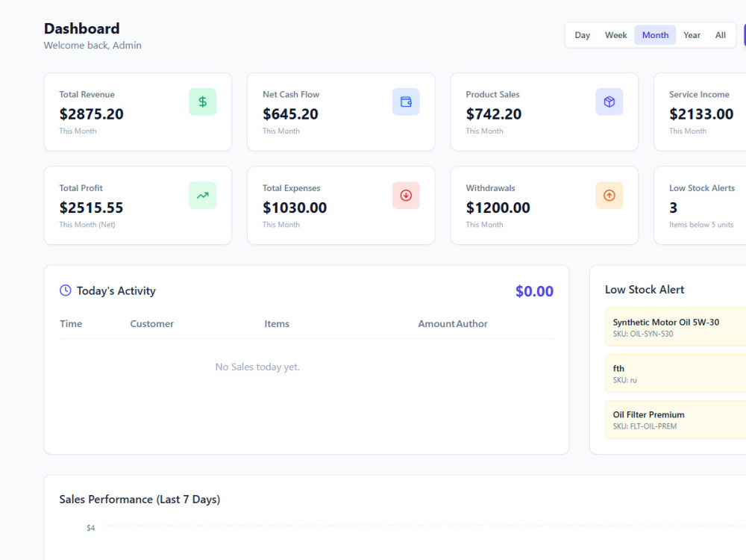Viewport: 746px width, 560px height.
Task: Open the Low Stock Alerts card
Action: click(700, 206)
